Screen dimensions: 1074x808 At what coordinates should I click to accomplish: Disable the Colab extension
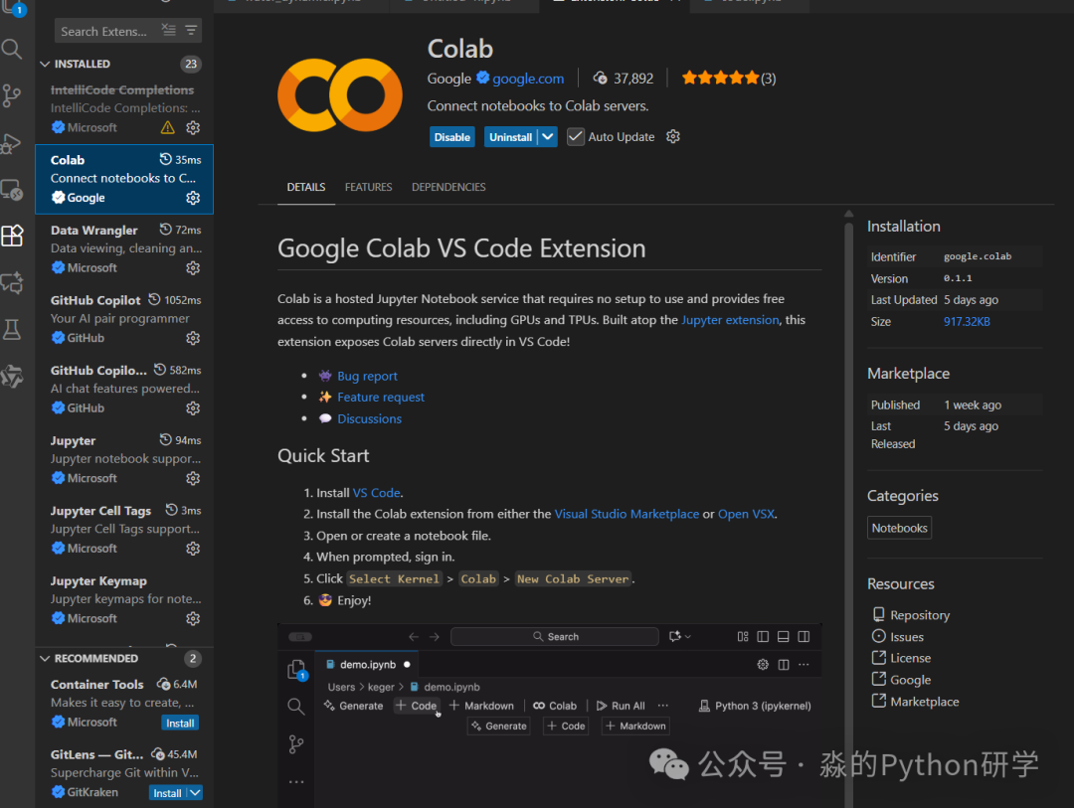click(452, 137)
